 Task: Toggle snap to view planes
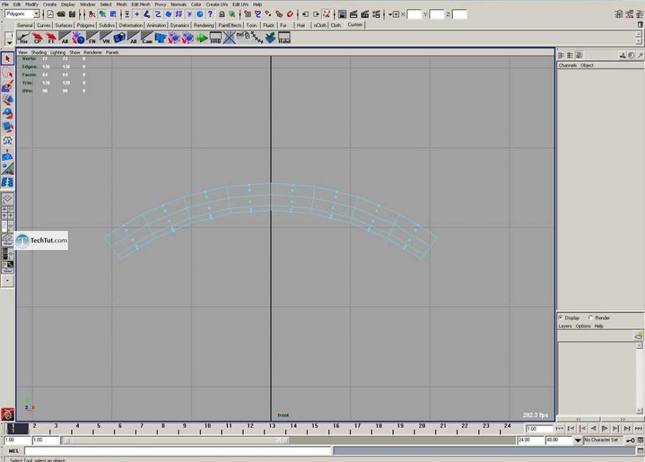point(279,14)
